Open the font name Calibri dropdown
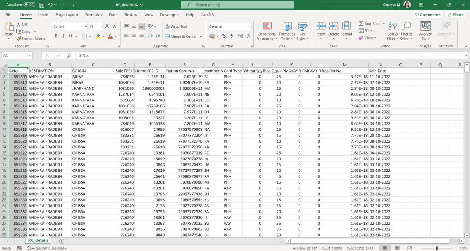The height and width of the screenshot is (251, 470). tap(86, 27)
